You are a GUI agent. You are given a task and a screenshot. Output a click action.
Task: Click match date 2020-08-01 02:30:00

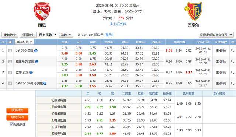point(112,6)
